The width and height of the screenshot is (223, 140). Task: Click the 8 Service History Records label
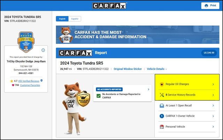pos(180,95)
